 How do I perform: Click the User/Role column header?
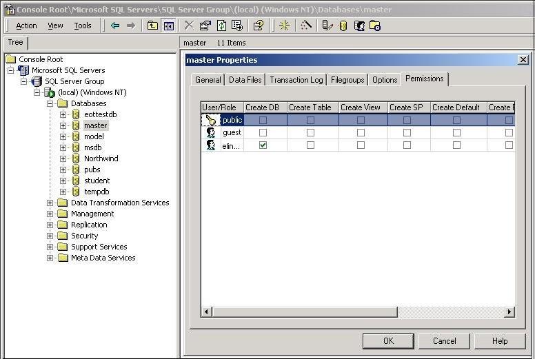[x=222, y=107]
